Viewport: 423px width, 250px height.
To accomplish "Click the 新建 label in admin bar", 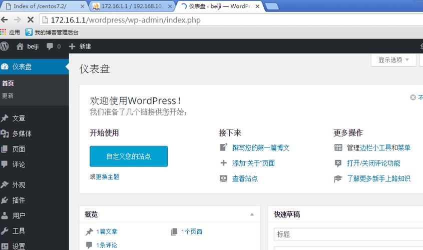I will (85, 46).
